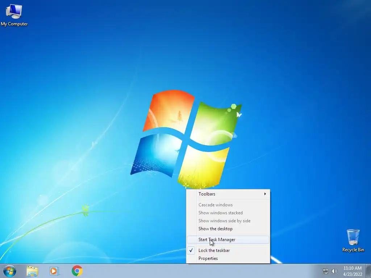Open the clock showing 11:10 AM

tap(353, 271)
